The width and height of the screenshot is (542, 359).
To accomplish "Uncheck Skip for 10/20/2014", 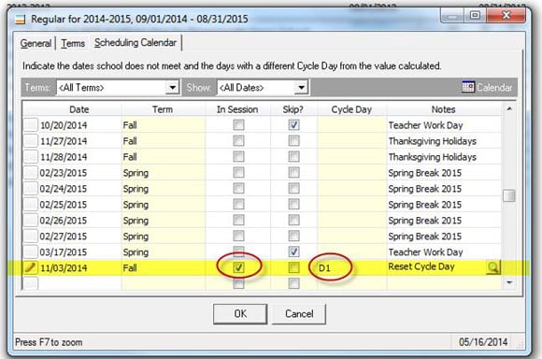I will [293, 125].
